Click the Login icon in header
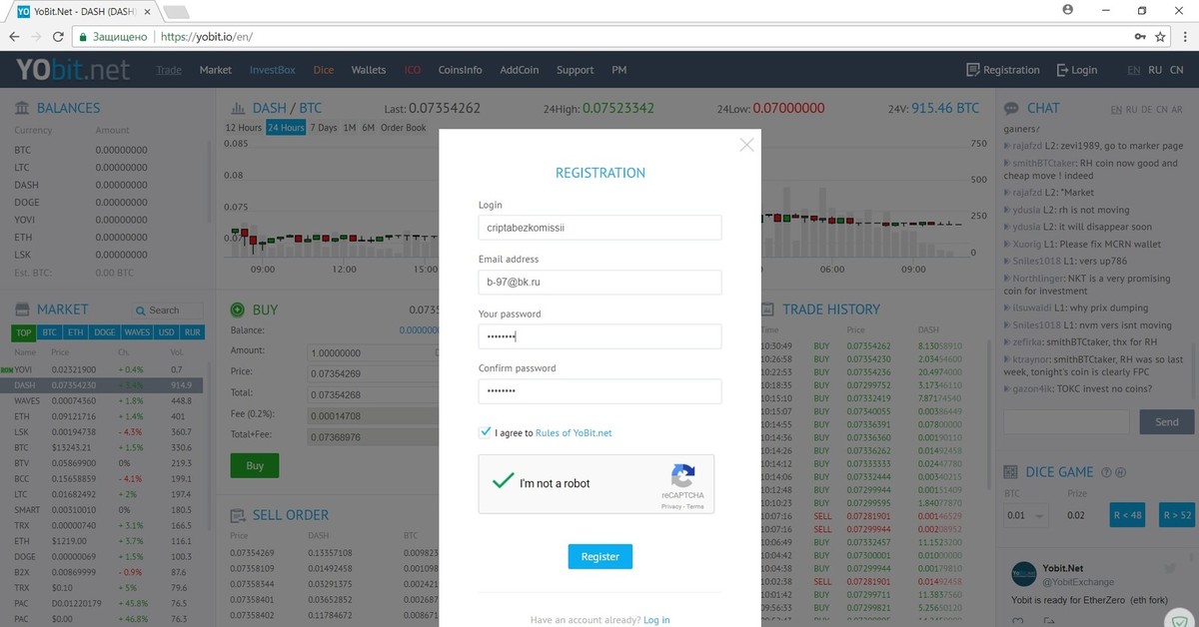The width and height of the screenshot is (1199, 627). (x=1062, y=70)
